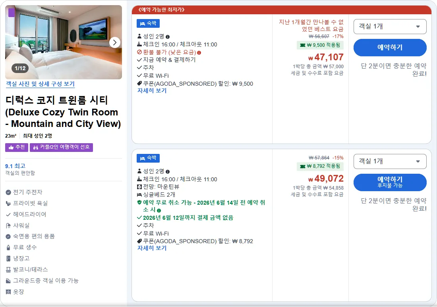This screenshot has height=307, width=437.
Task: Click 전망: 마운틴뷰 row
Action: [x=158, y=187]
